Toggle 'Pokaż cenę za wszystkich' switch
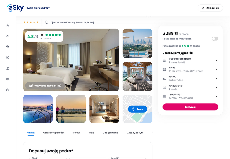 (x=215, y=39)
